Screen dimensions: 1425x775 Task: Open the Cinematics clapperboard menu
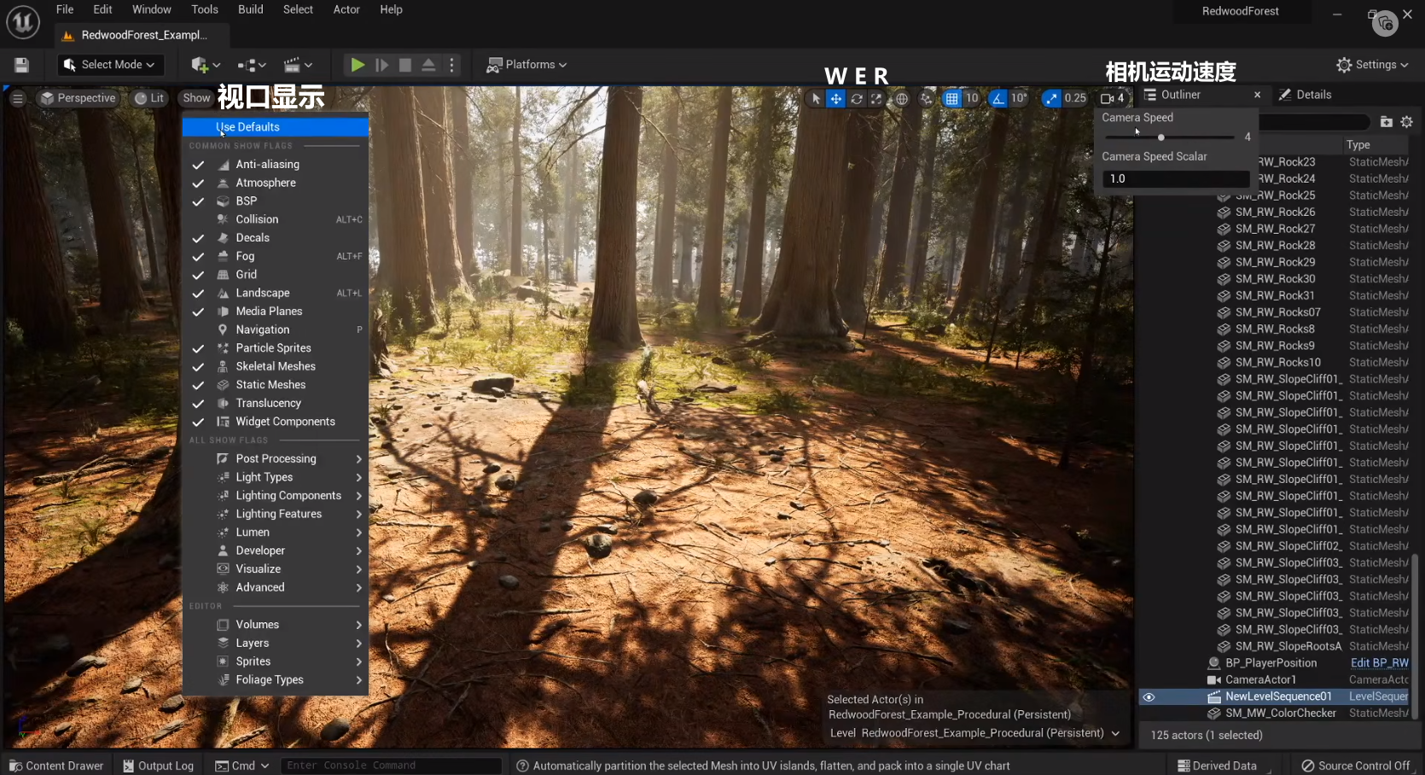pyautogui.click(x=298, y=65)
